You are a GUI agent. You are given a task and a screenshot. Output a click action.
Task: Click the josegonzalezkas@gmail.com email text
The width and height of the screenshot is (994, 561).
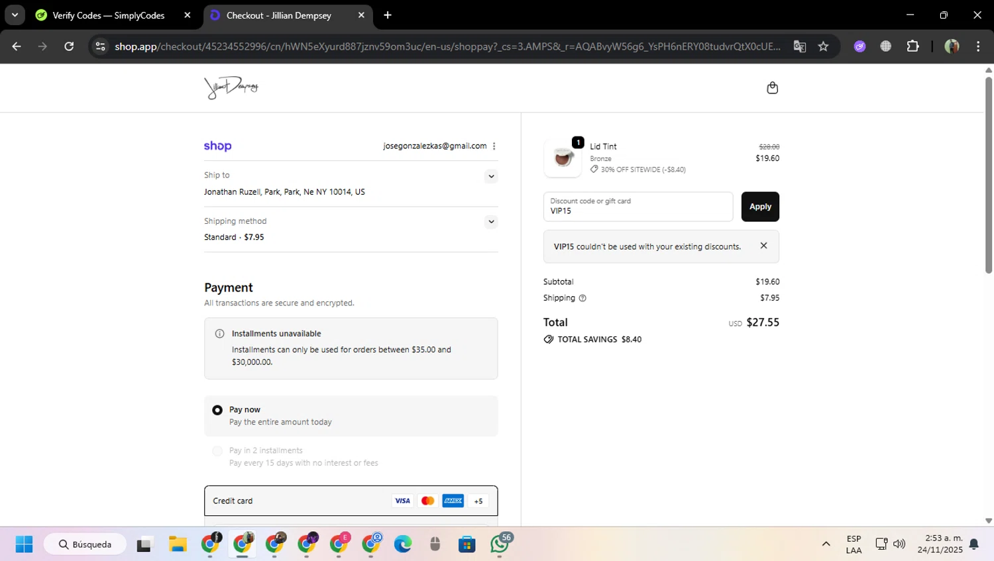(435, 146)
